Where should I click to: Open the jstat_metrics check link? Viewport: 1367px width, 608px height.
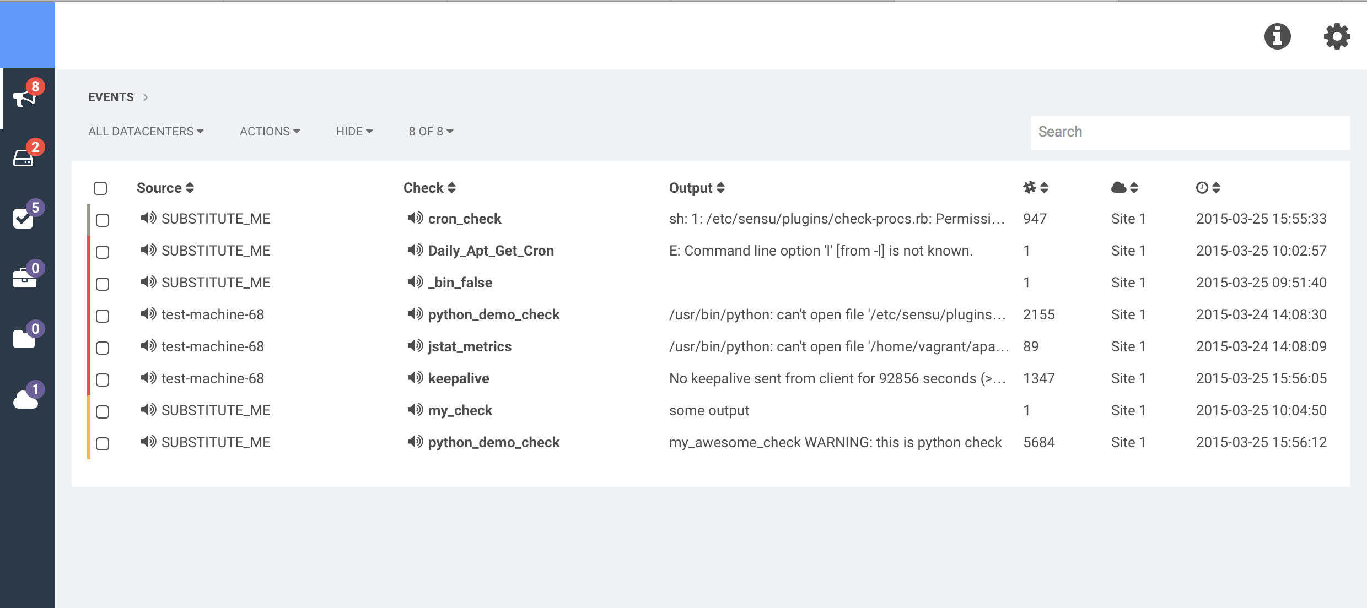pos(470,346)
